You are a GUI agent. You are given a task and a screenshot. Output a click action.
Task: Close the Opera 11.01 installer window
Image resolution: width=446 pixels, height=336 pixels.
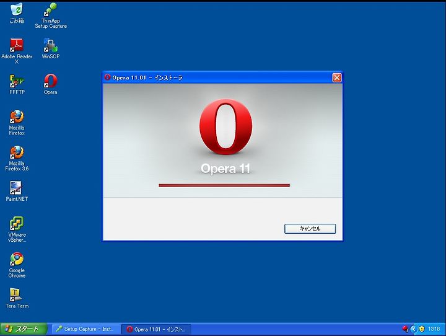click(x=337, y=77)
